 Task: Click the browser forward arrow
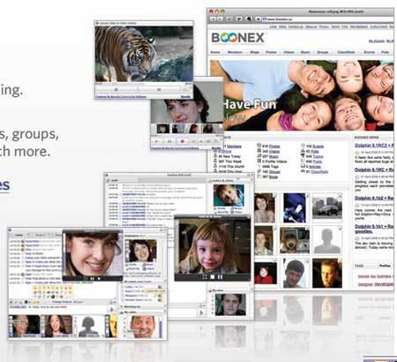click(x=220, y=19)
